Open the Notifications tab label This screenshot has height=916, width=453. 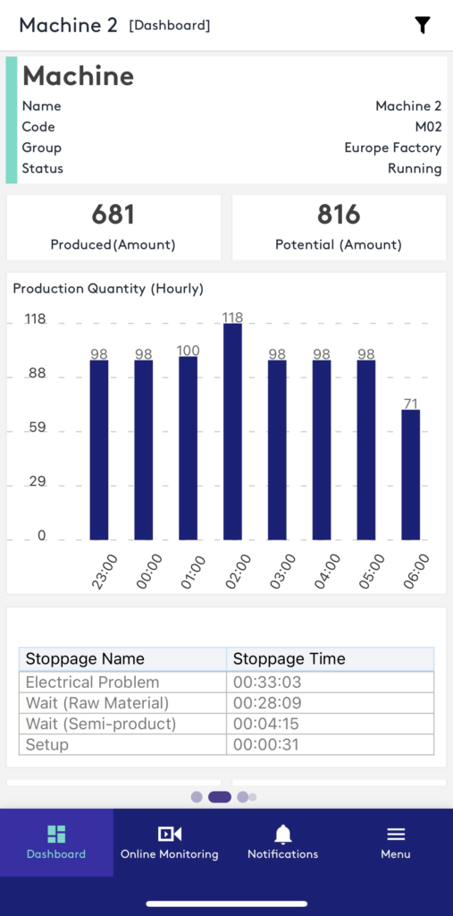(282, 854)
